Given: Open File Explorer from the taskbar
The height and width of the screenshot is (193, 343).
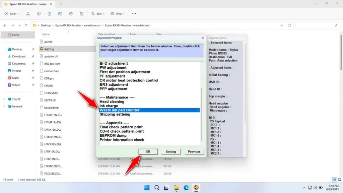Looking at the screenshot, I should coord(176,188).
